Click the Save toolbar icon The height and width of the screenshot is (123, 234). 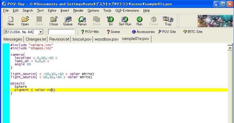pyautogui.click(x=39, y=21)
